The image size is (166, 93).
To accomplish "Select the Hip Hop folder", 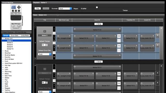I will click(8, 65).
